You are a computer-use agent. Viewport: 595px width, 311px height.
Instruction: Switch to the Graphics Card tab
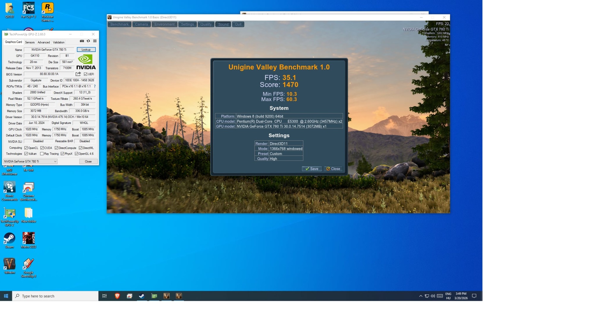click(13, 42)
